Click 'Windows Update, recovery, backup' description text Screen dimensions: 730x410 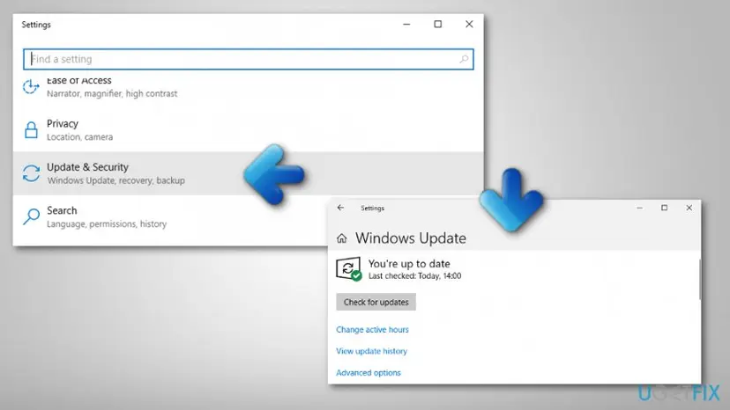115,180
